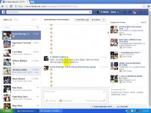Open the Actions gear dropdown
The image size is (151, 113).
(96, 20)
